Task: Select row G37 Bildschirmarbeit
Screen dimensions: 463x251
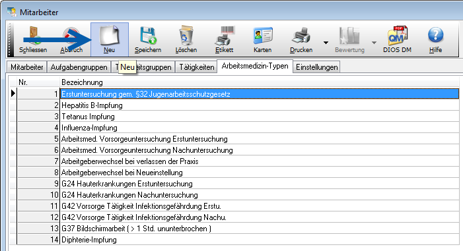Action: pos(260,229)
